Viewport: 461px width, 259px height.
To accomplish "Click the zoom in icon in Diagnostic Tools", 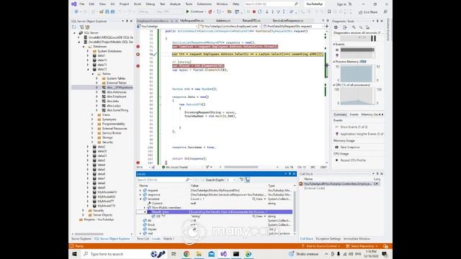I will click(x=354, y=27).
